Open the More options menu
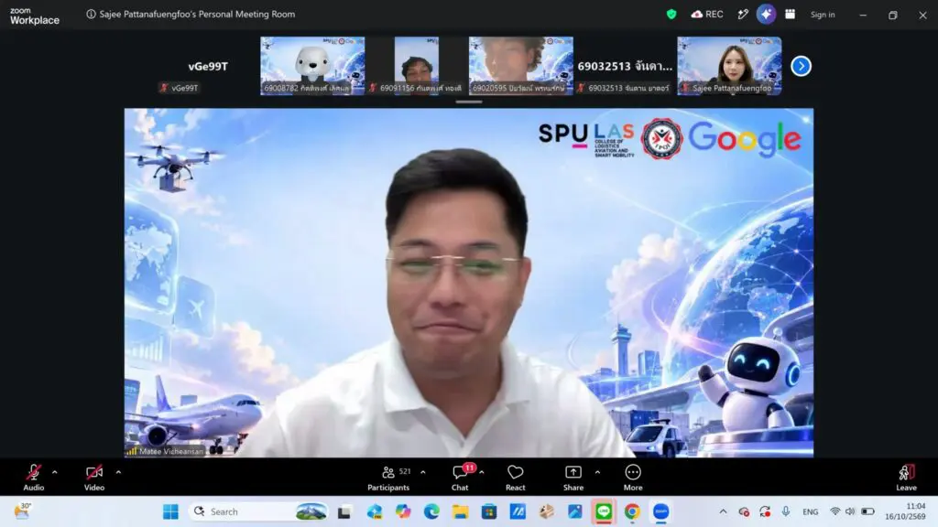This screenshot has height=527, width=938. (x=633, y=478)
